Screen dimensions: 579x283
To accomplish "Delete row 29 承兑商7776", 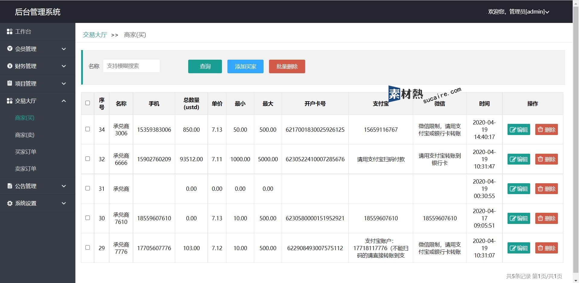I will pos(546,248).
